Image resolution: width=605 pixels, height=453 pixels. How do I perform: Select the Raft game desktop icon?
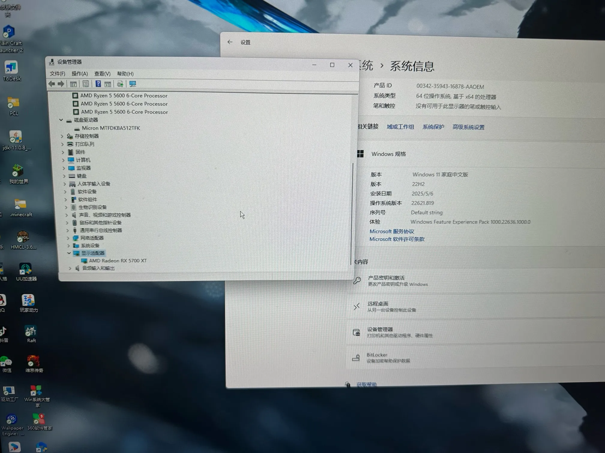click(31, 334)
